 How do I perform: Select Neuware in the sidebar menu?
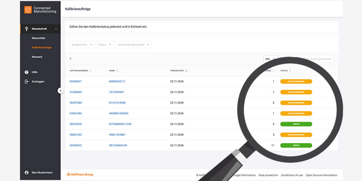(x=37, y=57)
